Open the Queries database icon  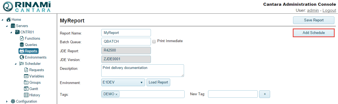click(22, 45)
